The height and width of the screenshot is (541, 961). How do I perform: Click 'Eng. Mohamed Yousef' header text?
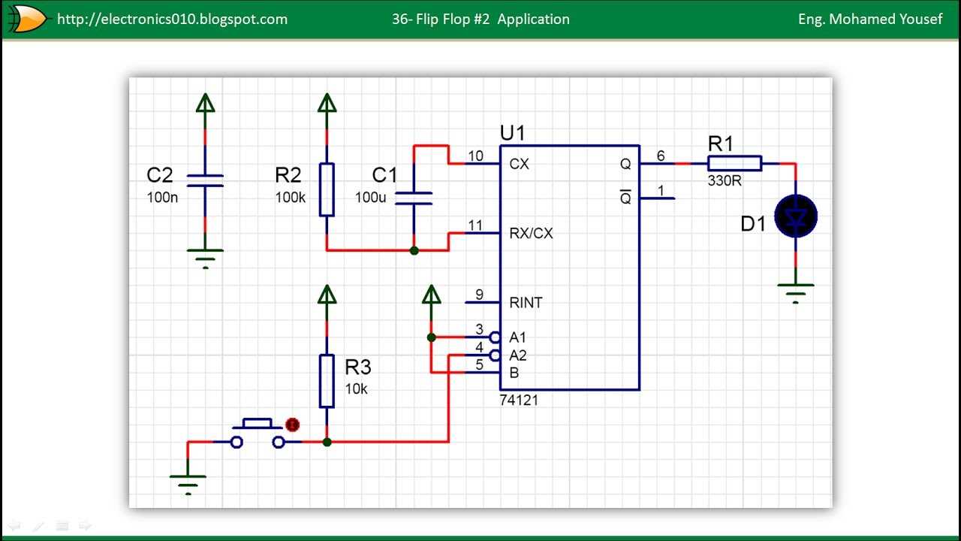tap(870, 20)
